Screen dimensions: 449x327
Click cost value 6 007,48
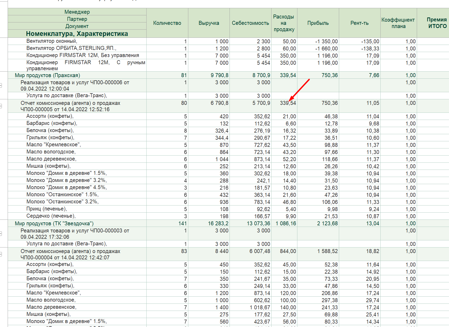tap(260, 251)
